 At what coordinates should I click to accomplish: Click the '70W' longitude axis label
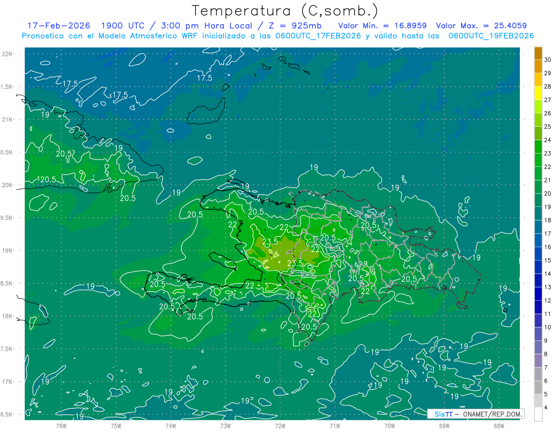[390, 425]
